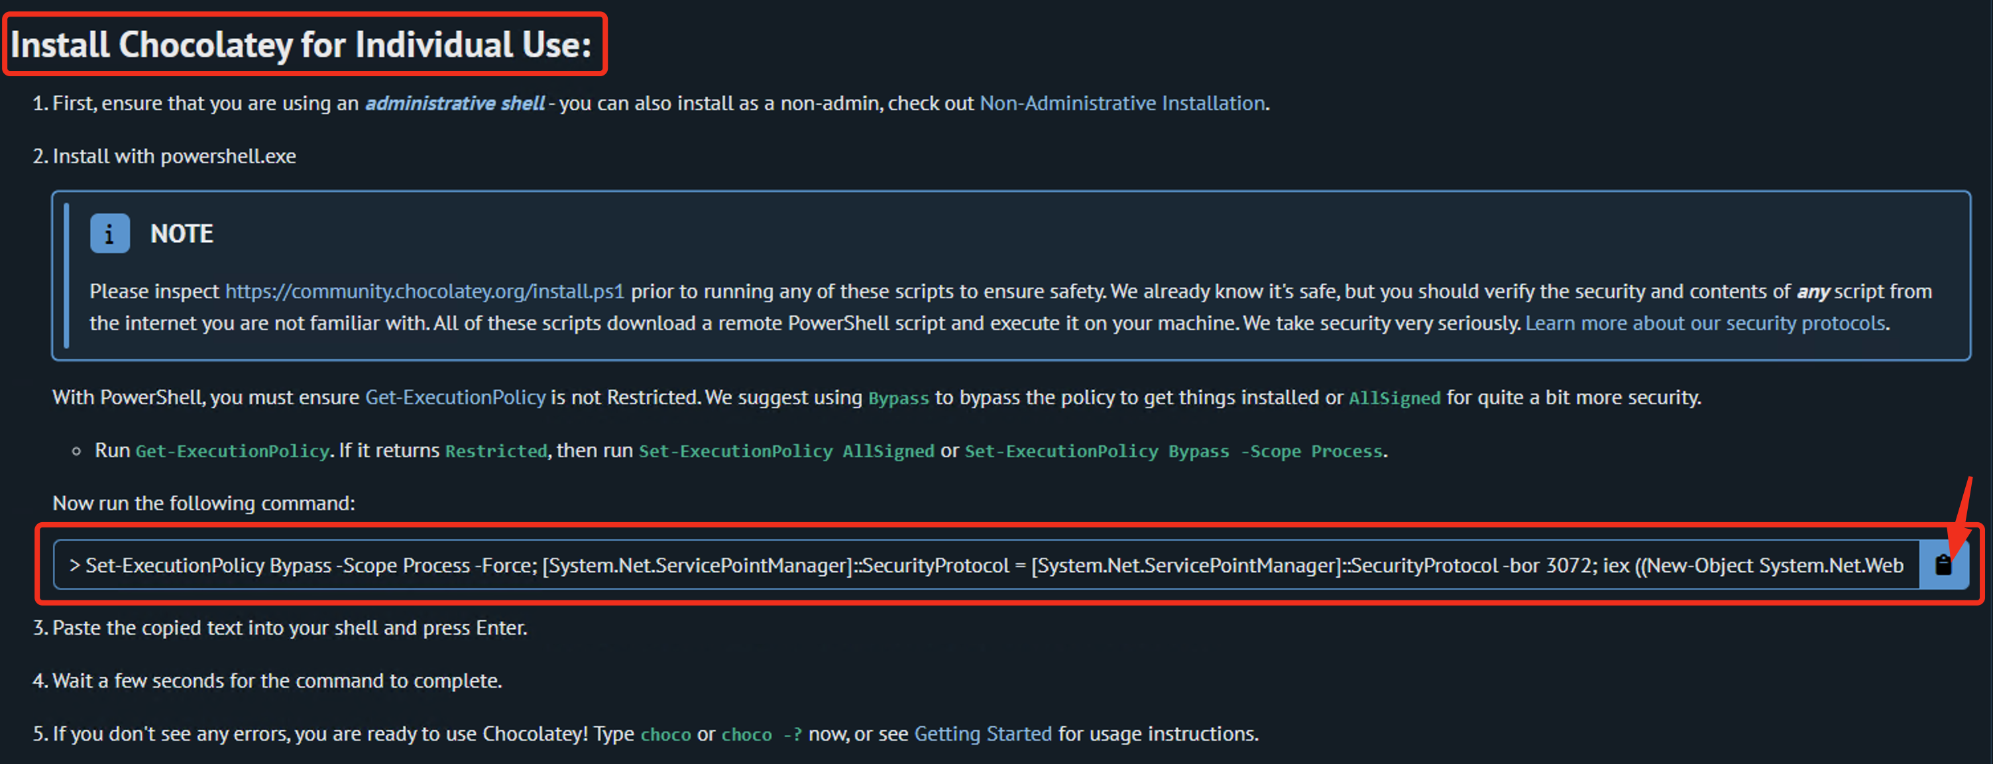Viewport: 1993px width, 764px height.
Task: Click the administrative shell link
Action: click(x=454, y=103)
